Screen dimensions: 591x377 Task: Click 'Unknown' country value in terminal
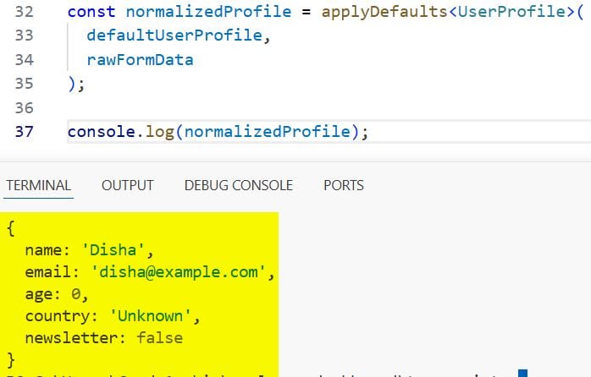point(151,316)
